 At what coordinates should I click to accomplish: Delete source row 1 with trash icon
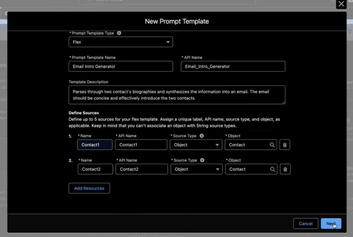coord(285,145)
